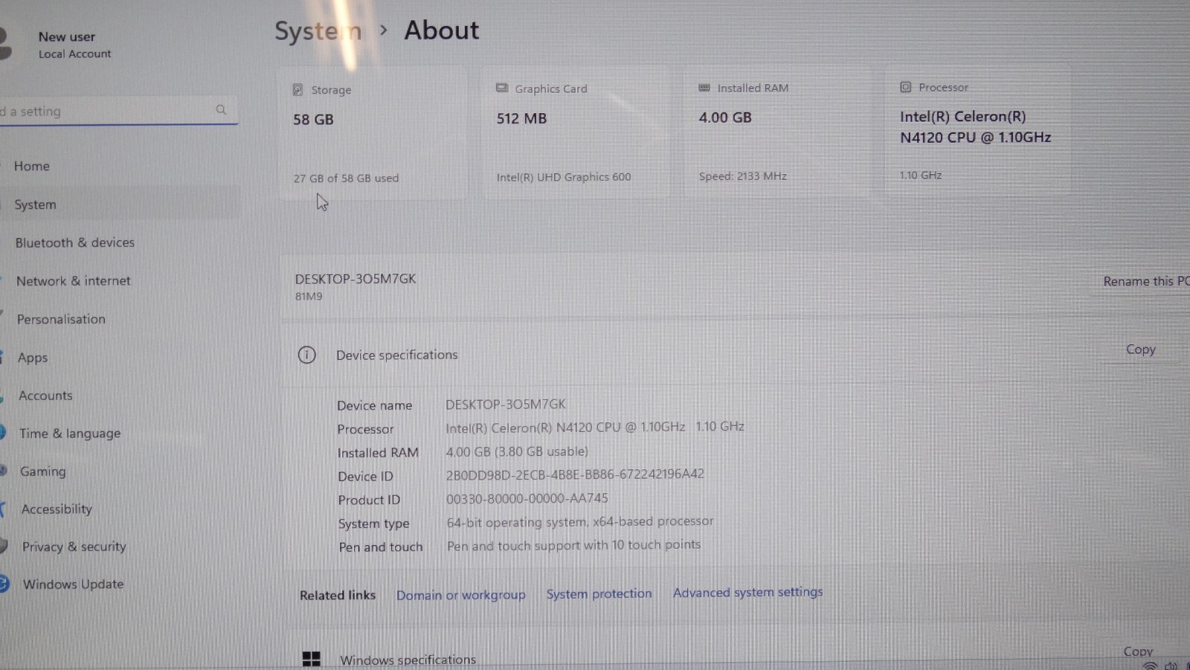Click System in the breadcrumb

coord(318,31)
